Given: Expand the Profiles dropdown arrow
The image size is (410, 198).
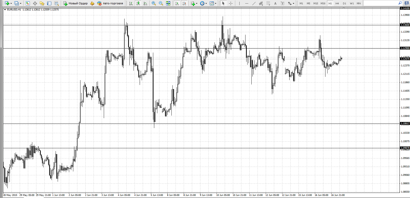Looking at the screenshot, I should coord(20,3).
